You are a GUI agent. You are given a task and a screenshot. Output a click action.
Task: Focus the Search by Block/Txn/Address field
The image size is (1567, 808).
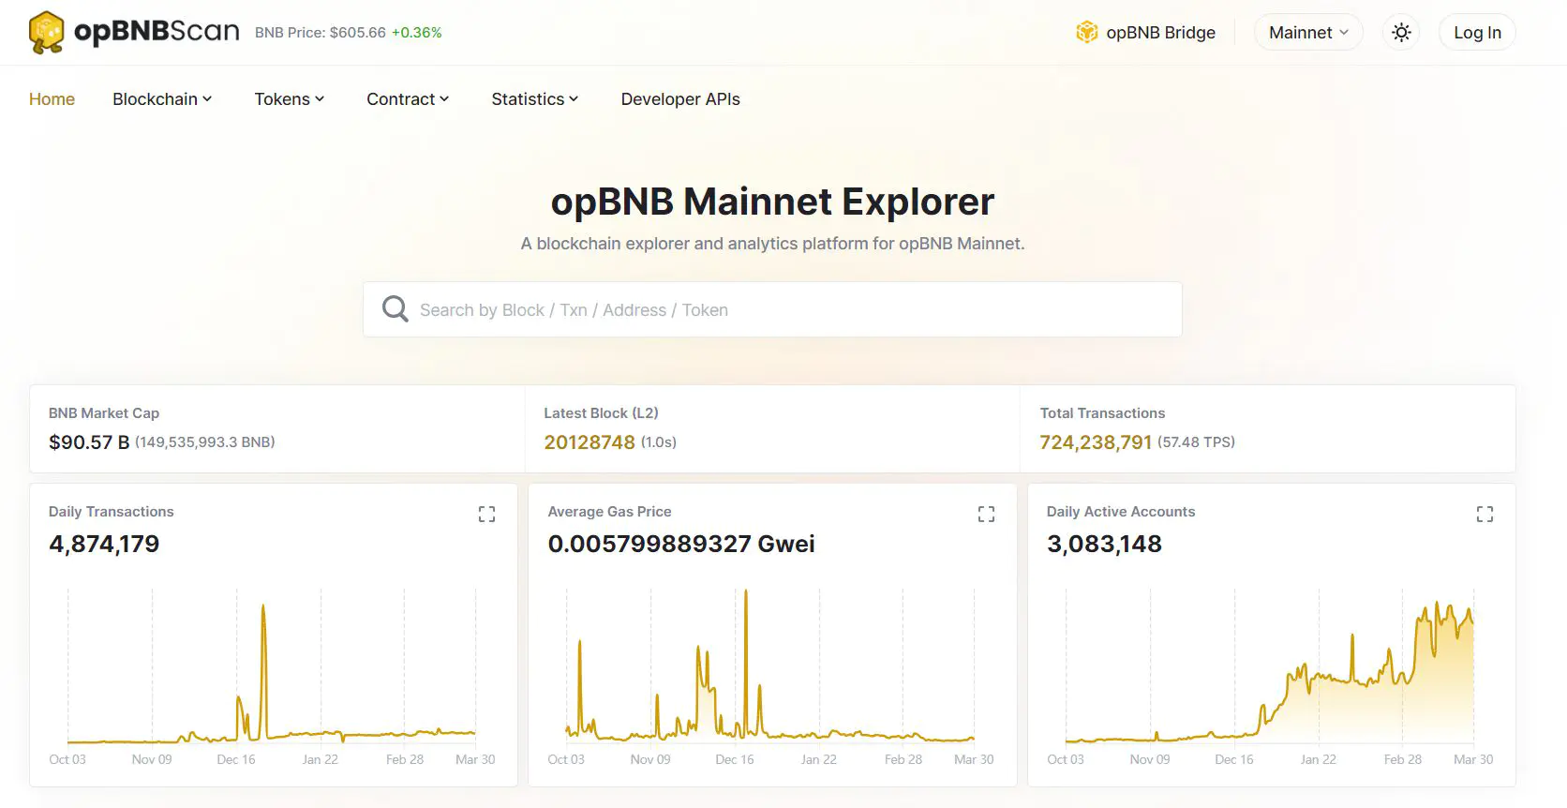point(787,309)
